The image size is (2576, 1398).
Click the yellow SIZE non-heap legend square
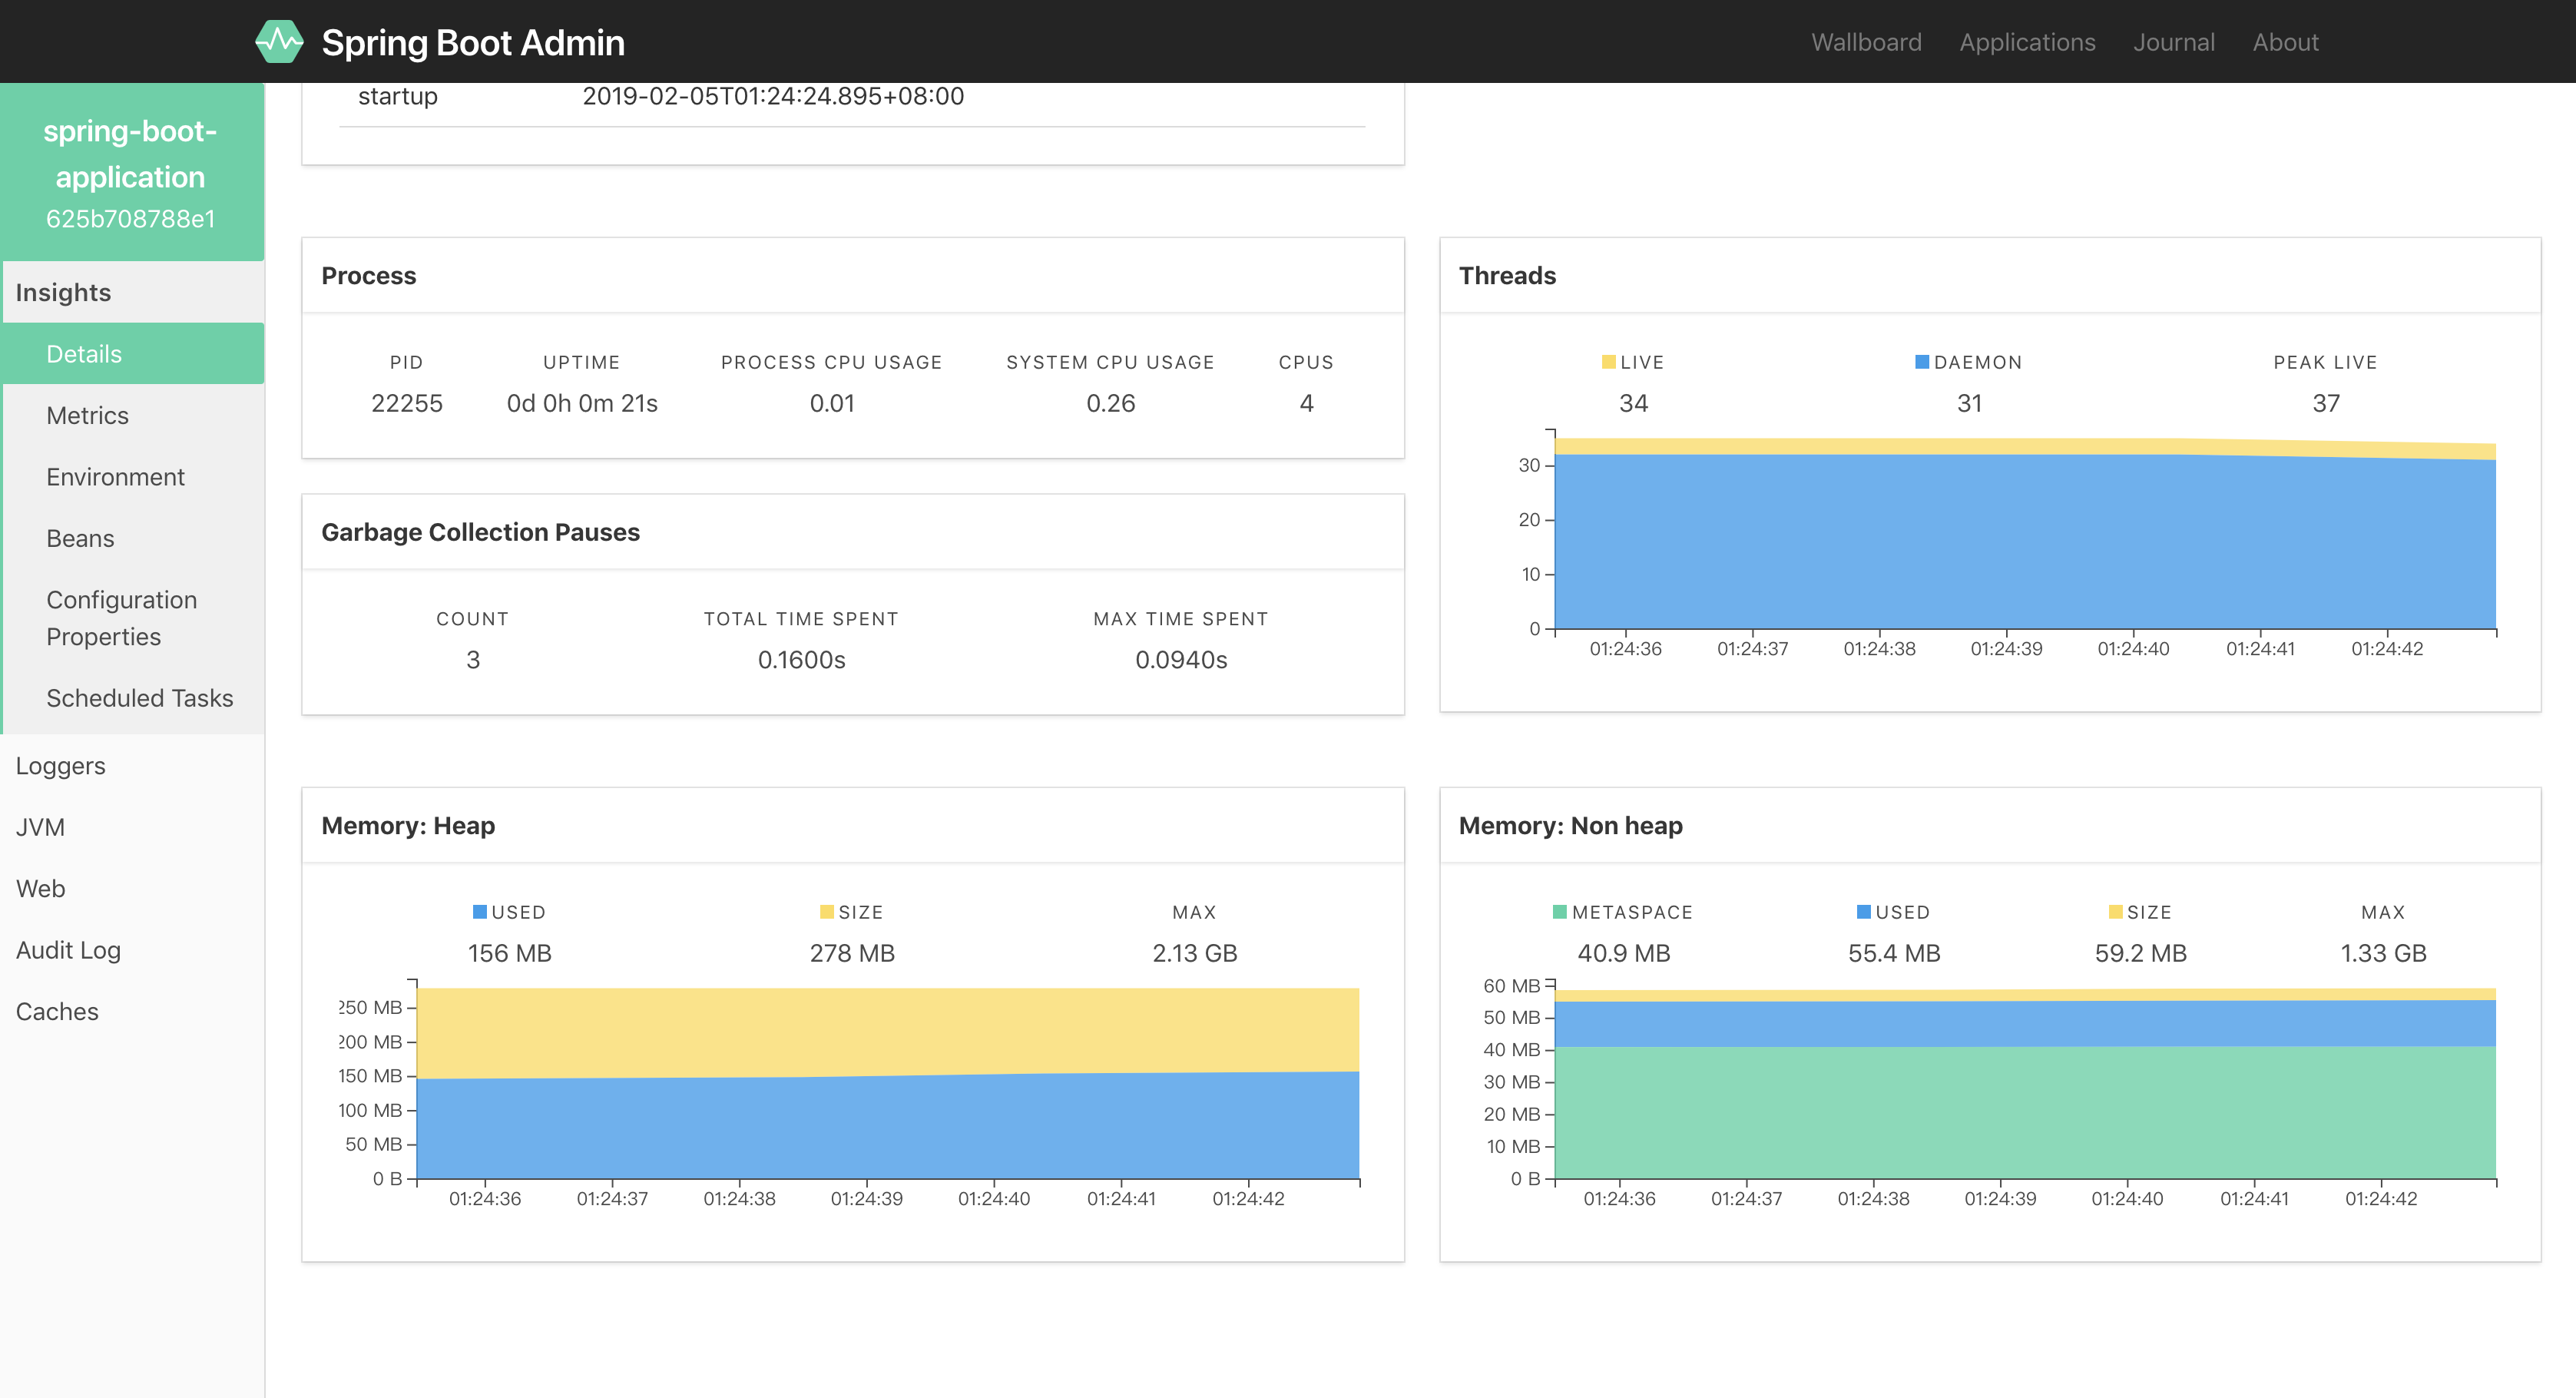tap(2115, 912)
